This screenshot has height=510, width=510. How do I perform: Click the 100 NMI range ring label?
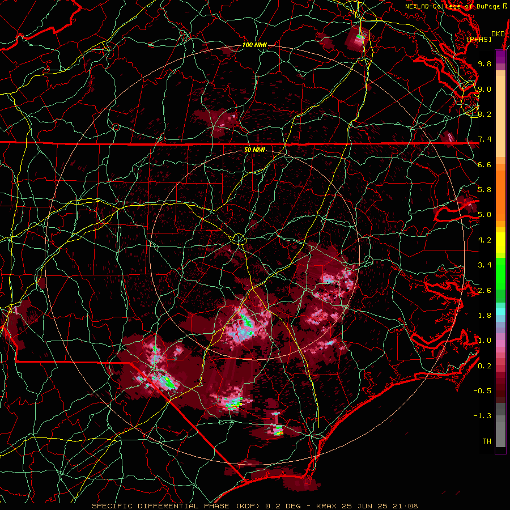point(254,45)
